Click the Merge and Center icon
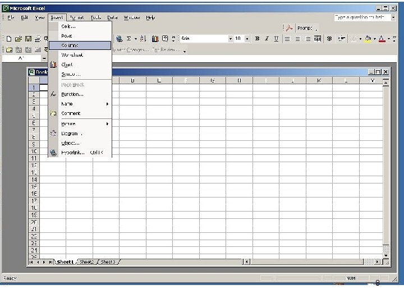The image size is (404, 303). 318,39
